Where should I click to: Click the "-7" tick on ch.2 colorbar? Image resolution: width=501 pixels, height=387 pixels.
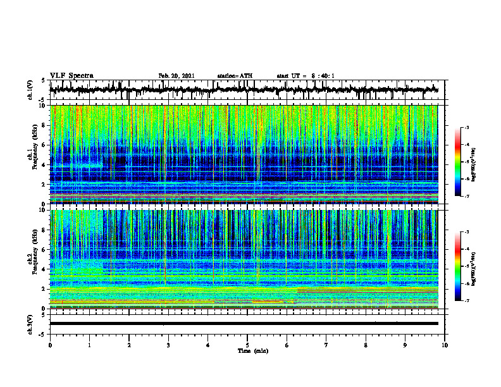pos(466,300)
